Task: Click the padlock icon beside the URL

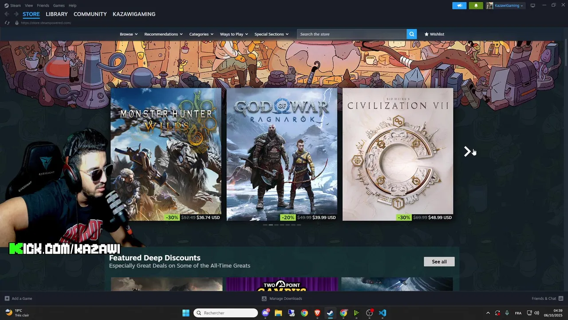Action: tap(17, 23)
